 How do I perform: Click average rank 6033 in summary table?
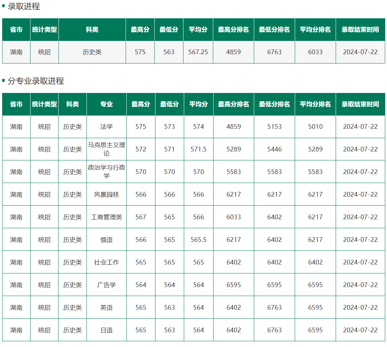[315, 52]
